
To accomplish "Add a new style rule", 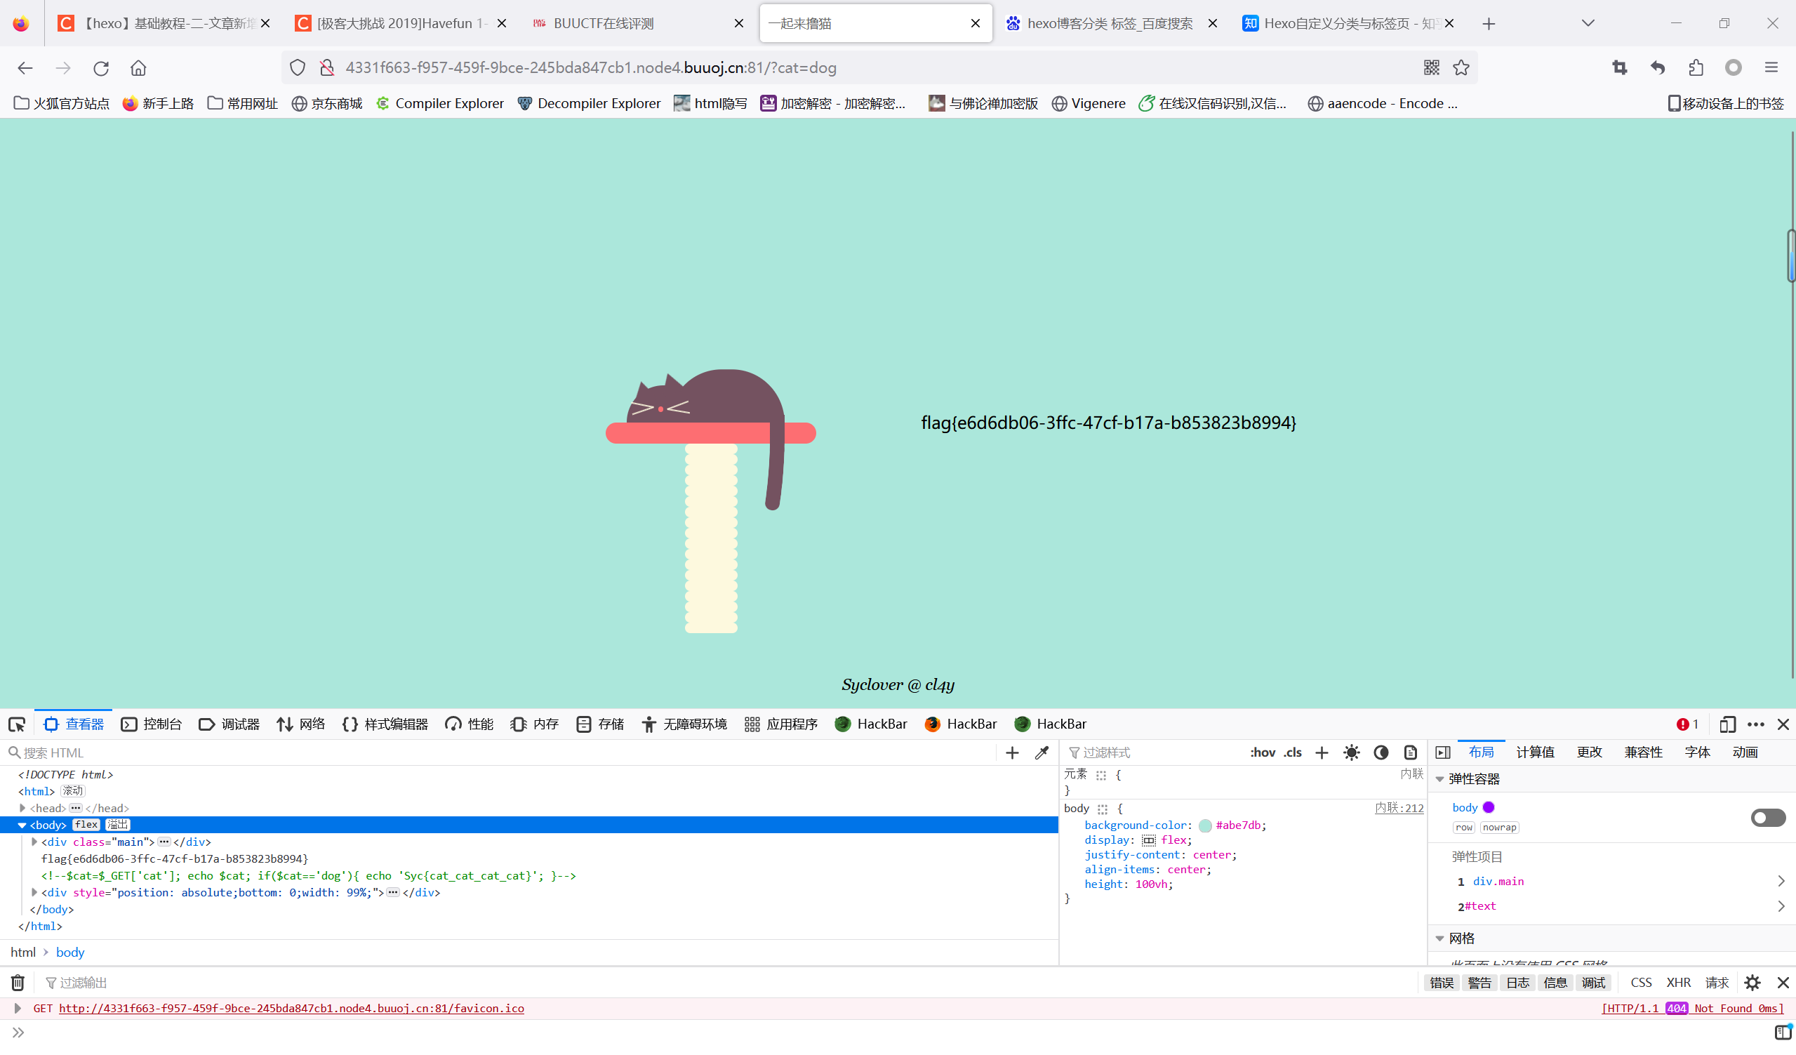I will point(1322,752).
